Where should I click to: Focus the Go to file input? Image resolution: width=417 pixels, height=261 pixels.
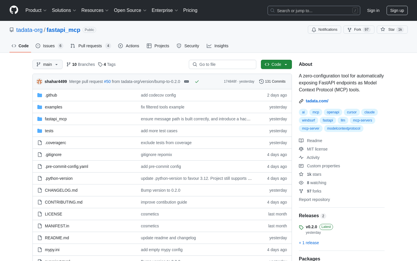pyautogui.click(x=222, y=64)
